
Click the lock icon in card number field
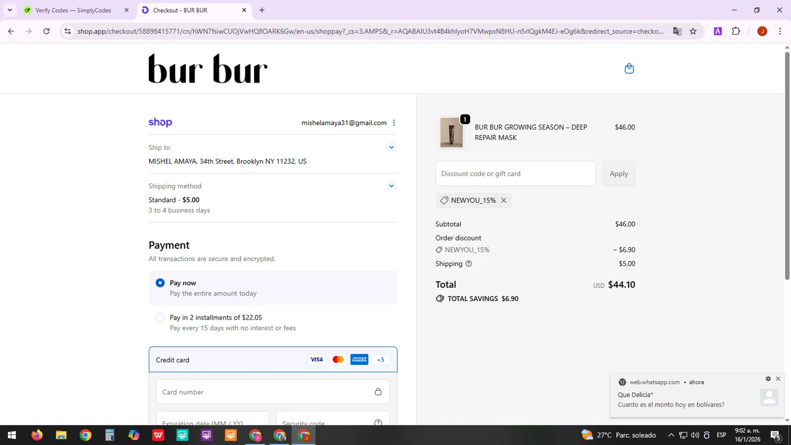(378, 392)
